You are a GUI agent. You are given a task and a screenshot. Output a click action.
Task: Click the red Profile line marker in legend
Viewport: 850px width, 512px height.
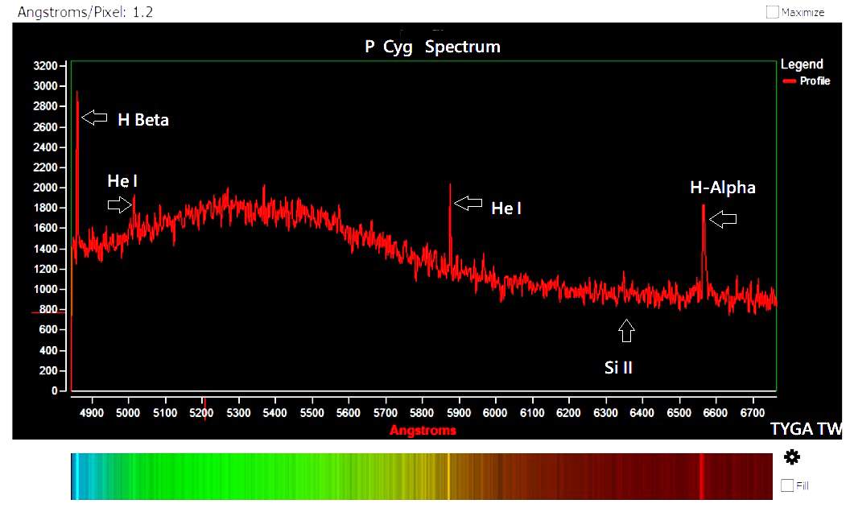789,81
